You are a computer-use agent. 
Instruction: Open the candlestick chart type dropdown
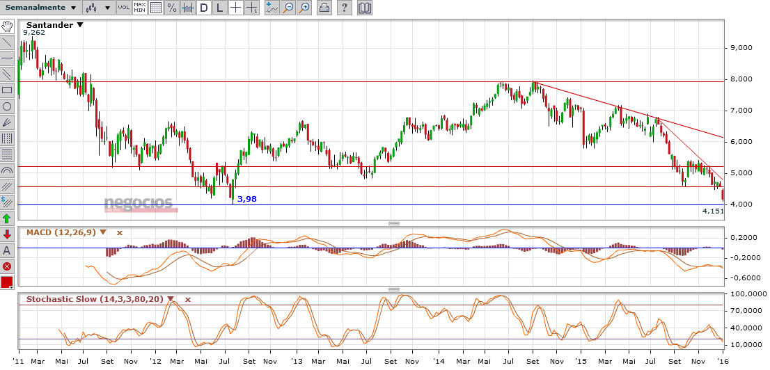tap(98, 8)
